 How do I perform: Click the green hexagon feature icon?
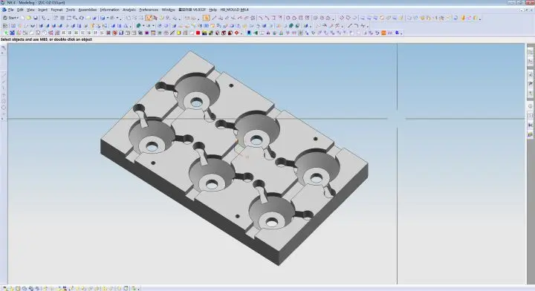click(x=138, y=25)
